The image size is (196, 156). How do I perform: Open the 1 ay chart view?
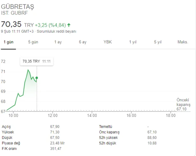click(58, 42)
